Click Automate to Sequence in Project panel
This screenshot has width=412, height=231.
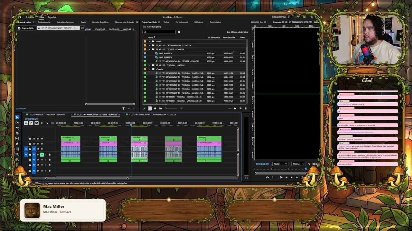tap(230, 108)
